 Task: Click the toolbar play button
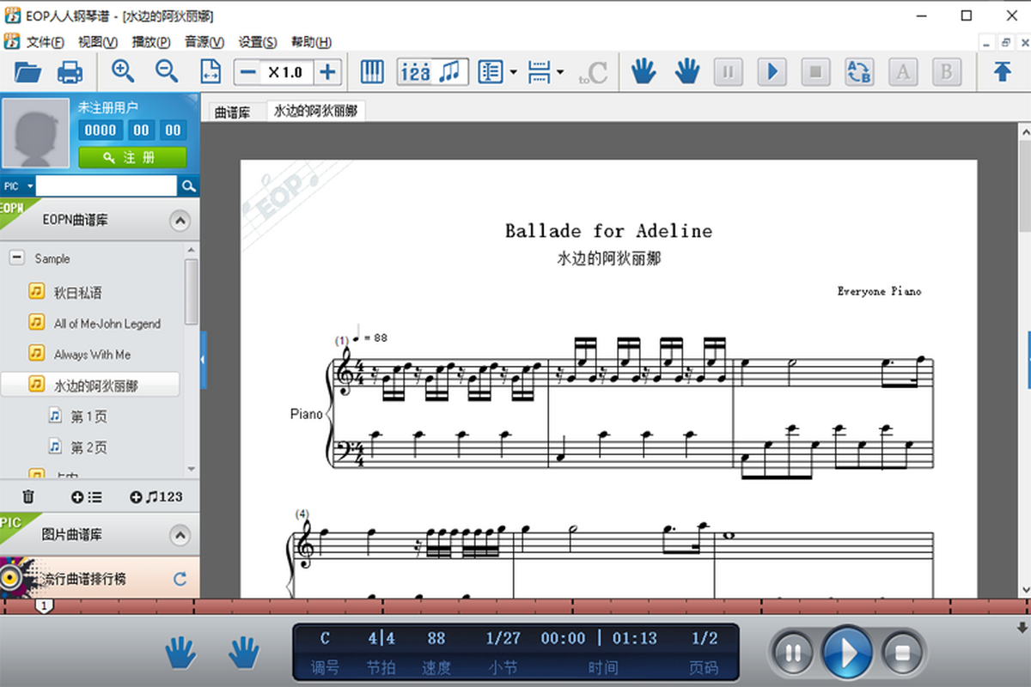click(x=772, y=72)
